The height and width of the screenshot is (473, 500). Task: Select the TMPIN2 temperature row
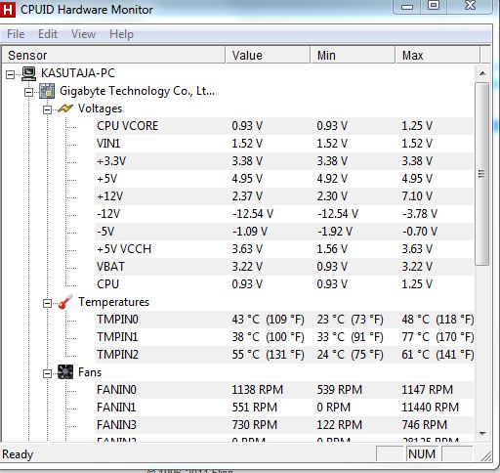284,355
